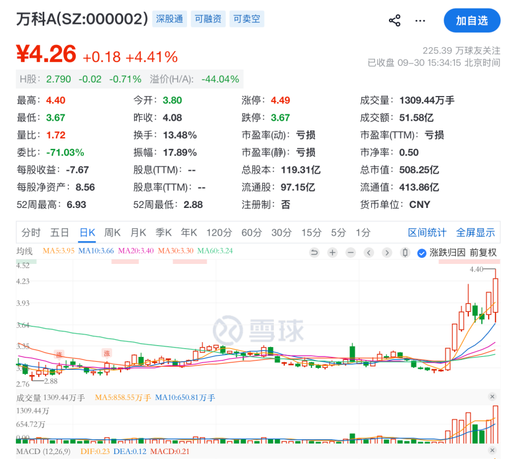512x459 pixels.
Task: Click the share icon beside the stock title
Action: tap(394, 20)
